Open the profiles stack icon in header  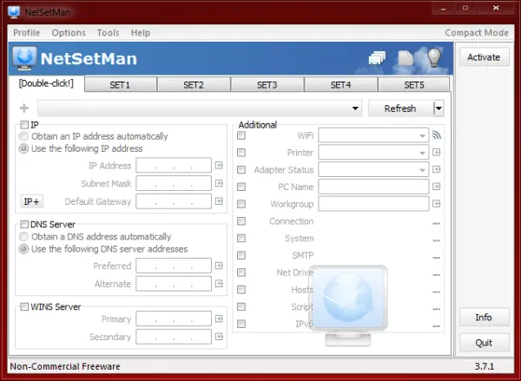377,58
